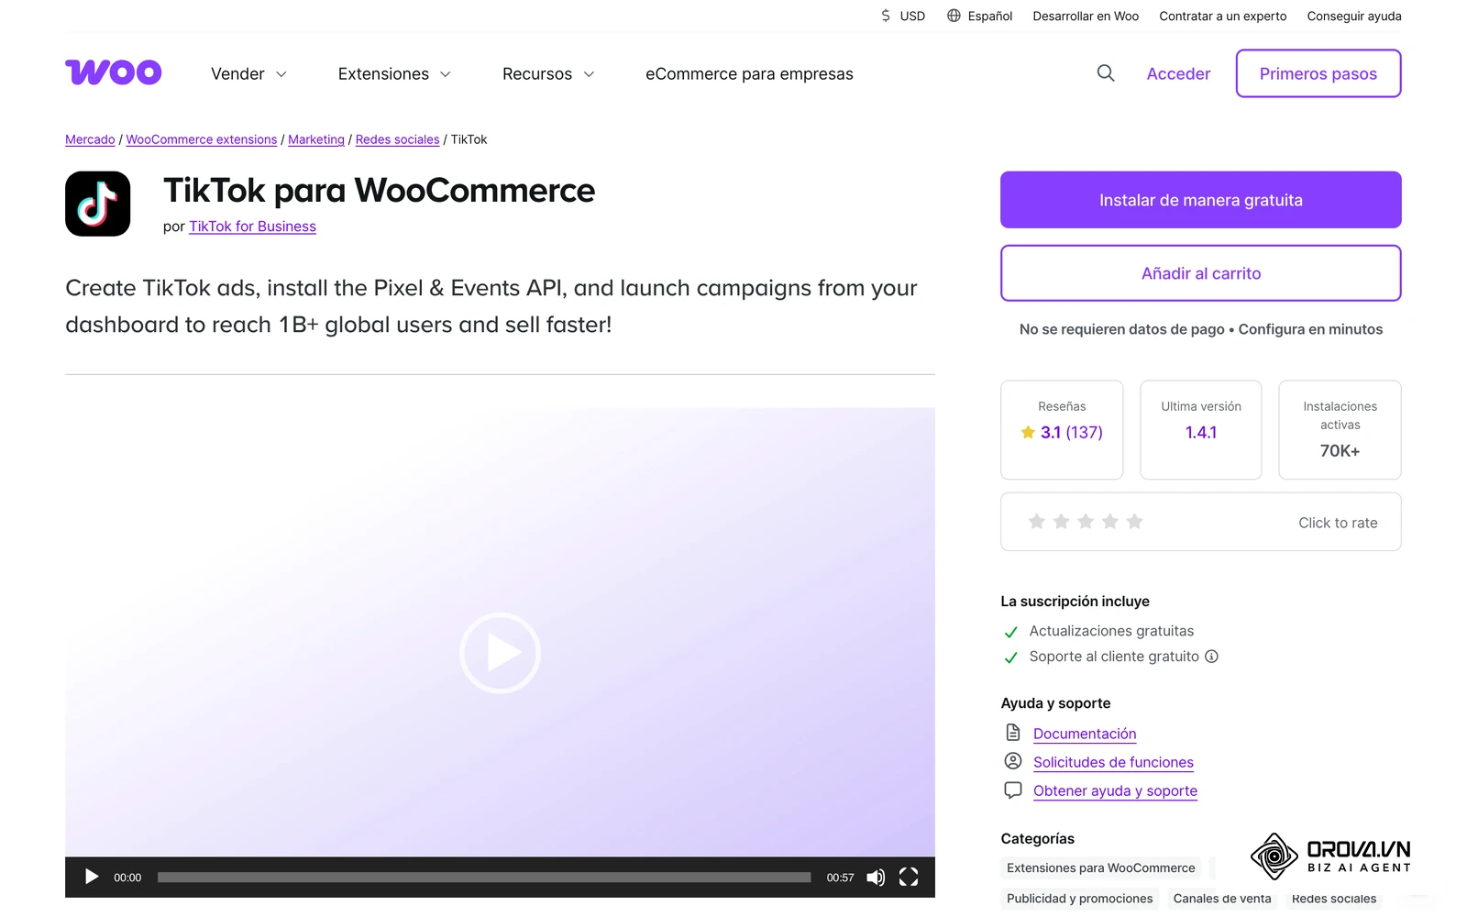
Task: Rate with the fifth star
Action: point(1134,522)
